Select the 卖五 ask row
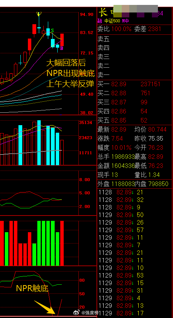 click(135, 39)
